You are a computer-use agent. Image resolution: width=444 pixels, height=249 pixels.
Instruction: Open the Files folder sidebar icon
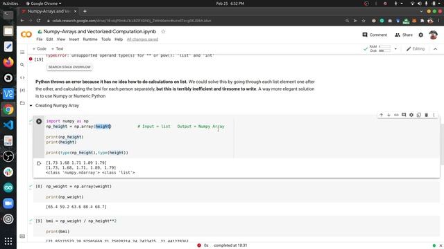point(22,103)
